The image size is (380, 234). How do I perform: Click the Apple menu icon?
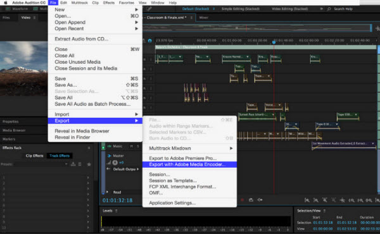(6, 3)
